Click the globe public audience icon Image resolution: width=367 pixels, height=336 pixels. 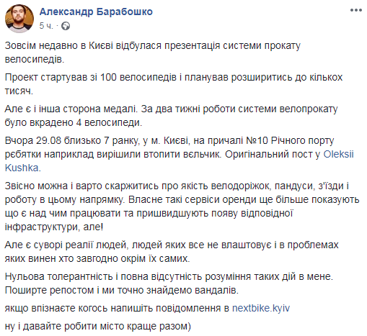(66, 26)
